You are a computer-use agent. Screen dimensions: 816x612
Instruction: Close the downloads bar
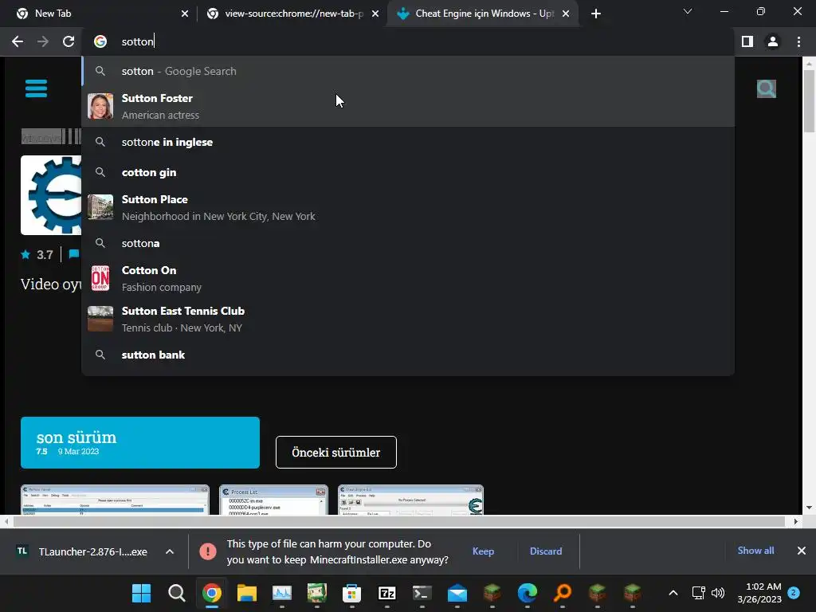[x=802, y=551]
